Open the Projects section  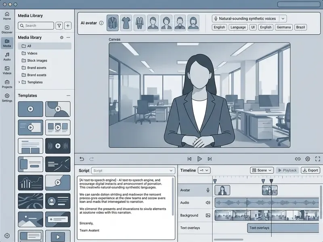click(7, 84)
